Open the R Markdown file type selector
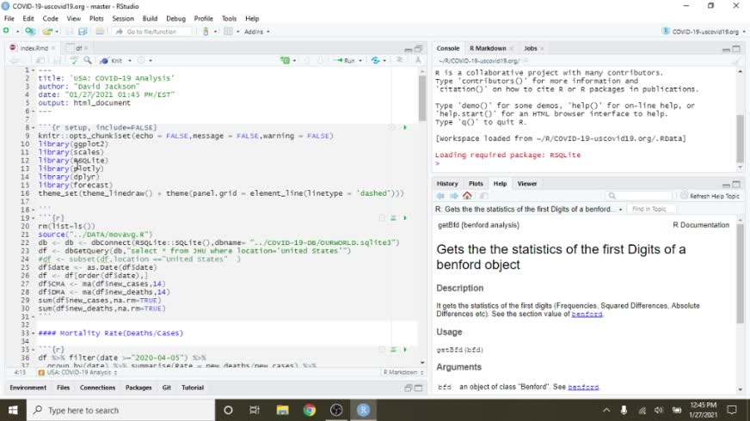Screen dimensions: 750x421 [x=403, y=372]
